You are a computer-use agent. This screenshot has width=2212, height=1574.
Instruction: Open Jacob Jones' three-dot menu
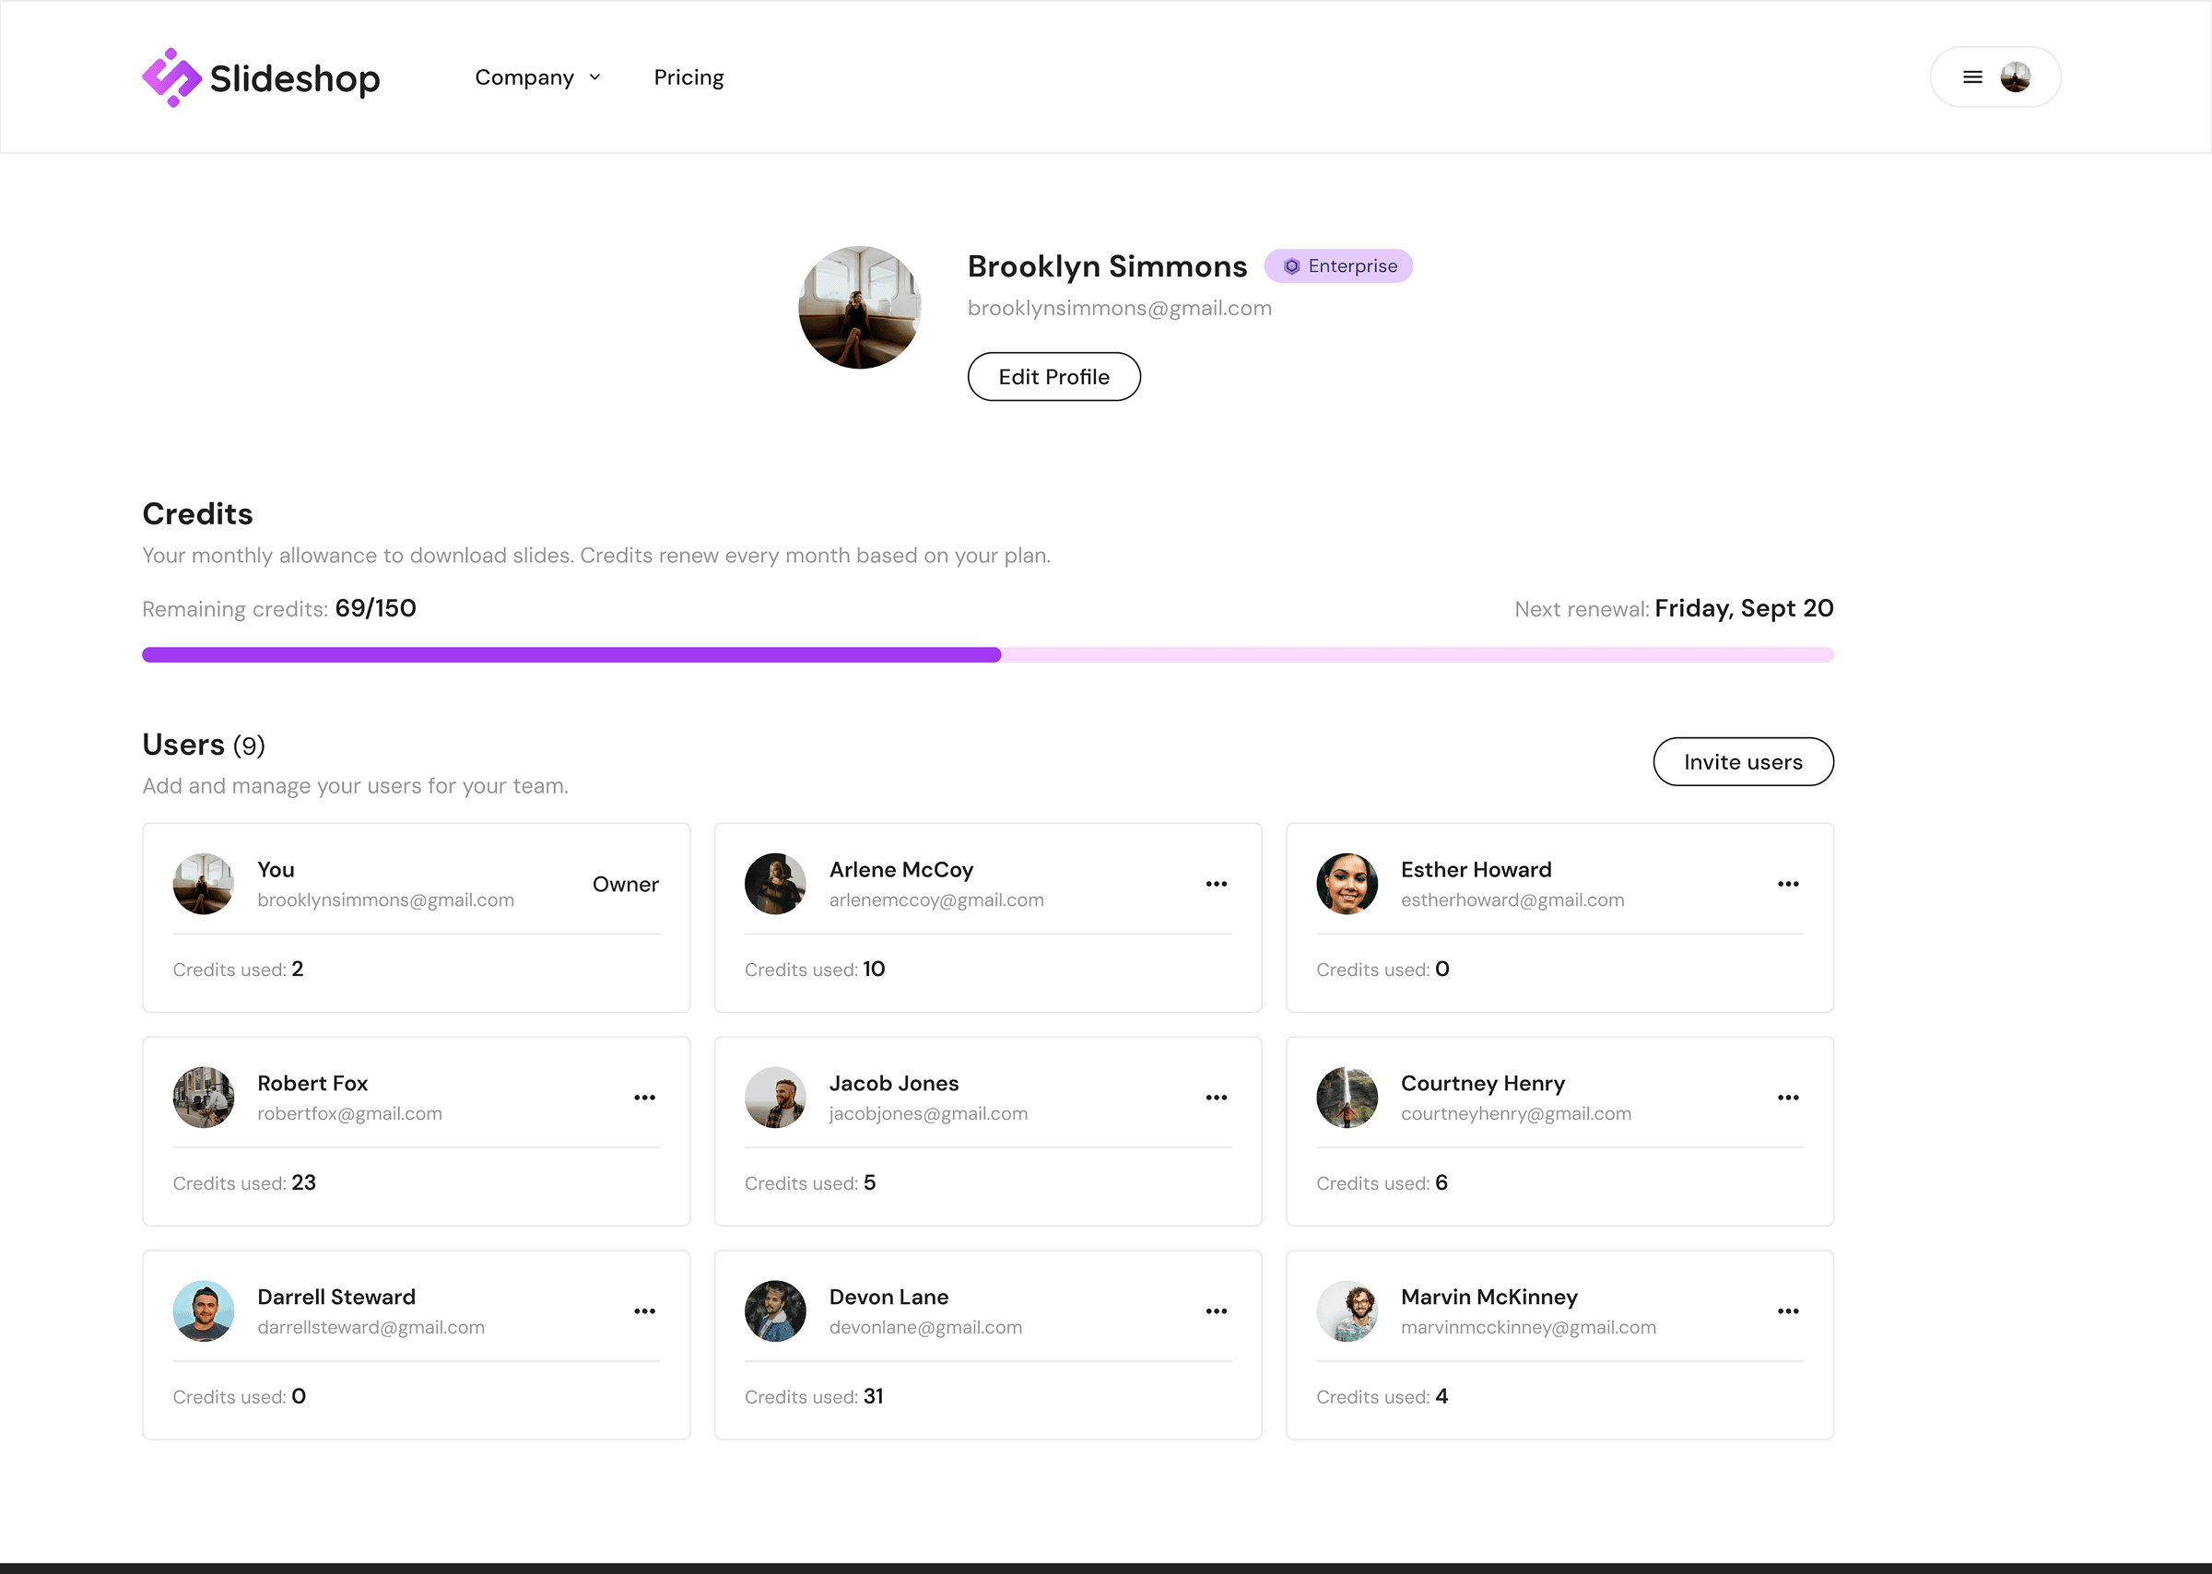tap(1216, 1098)
